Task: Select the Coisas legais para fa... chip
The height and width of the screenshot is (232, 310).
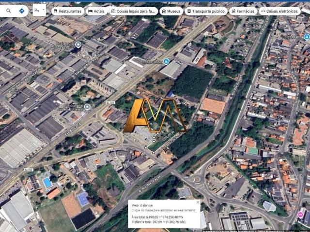Action: [133, 11]
